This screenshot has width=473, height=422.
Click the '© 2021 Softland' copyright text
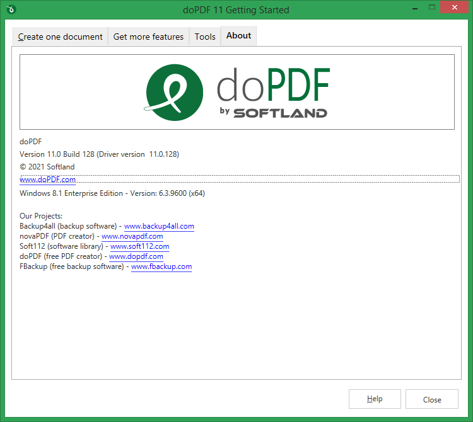[47, 167]
